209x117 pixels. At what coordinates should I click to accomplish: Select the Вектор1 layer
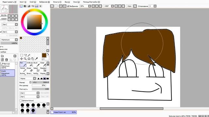(x=7, y=66)
